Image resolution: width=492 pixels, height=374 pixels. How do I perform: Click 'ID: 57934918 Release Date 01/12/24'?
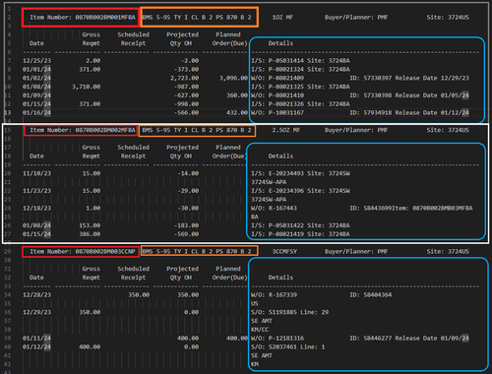coord(409,113)
